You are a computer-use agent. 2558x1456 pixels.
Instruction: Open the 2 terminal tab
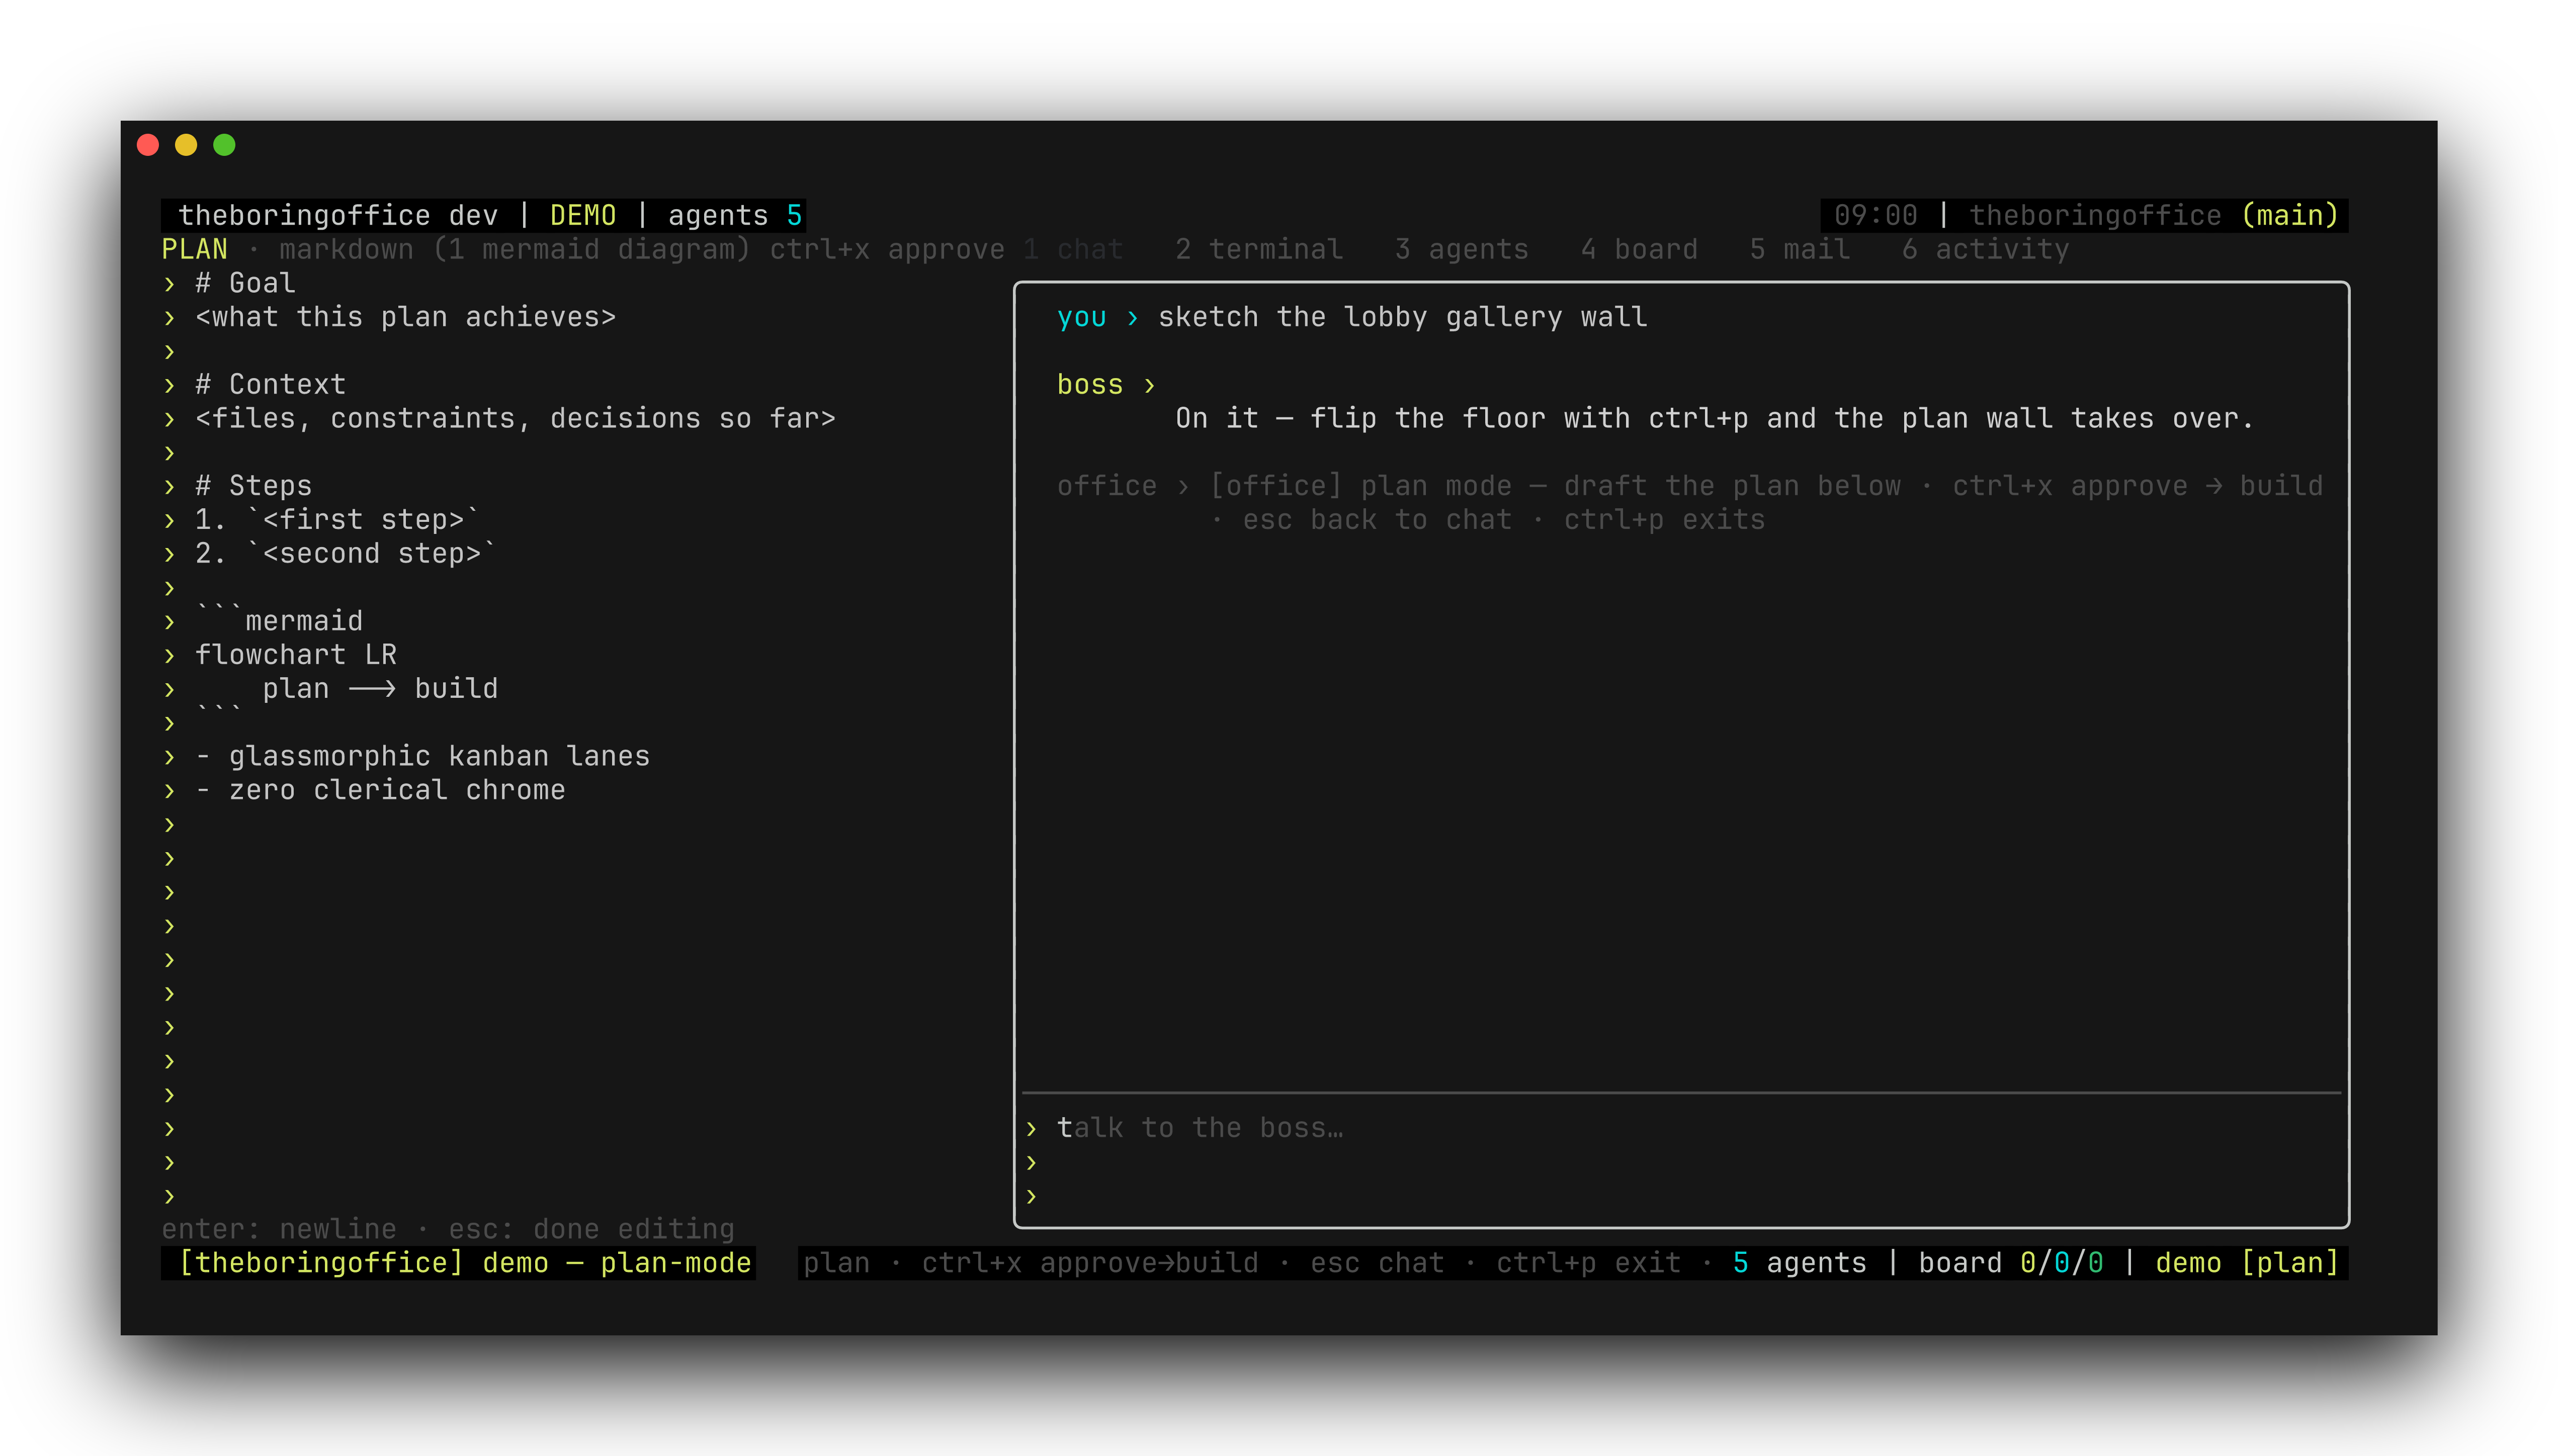point(1258,249)
